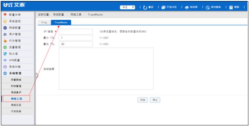Click the 帮助 help icon in header
Viewport: 249px width, 126px height.
click(x=231, y=7)
